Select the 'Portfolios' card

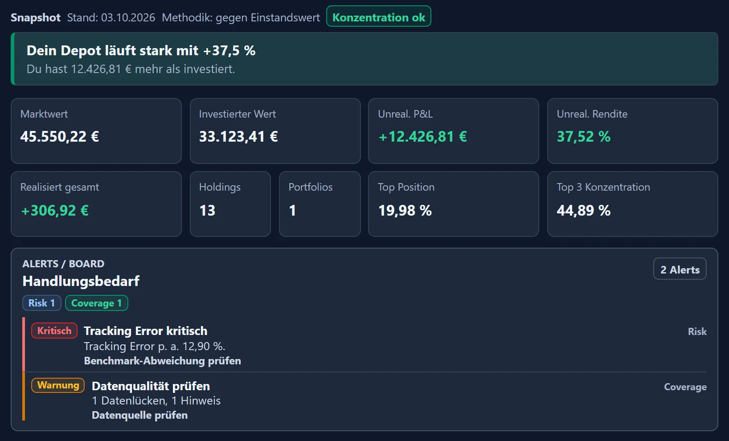pyautogui.click(x=320, y=204)
